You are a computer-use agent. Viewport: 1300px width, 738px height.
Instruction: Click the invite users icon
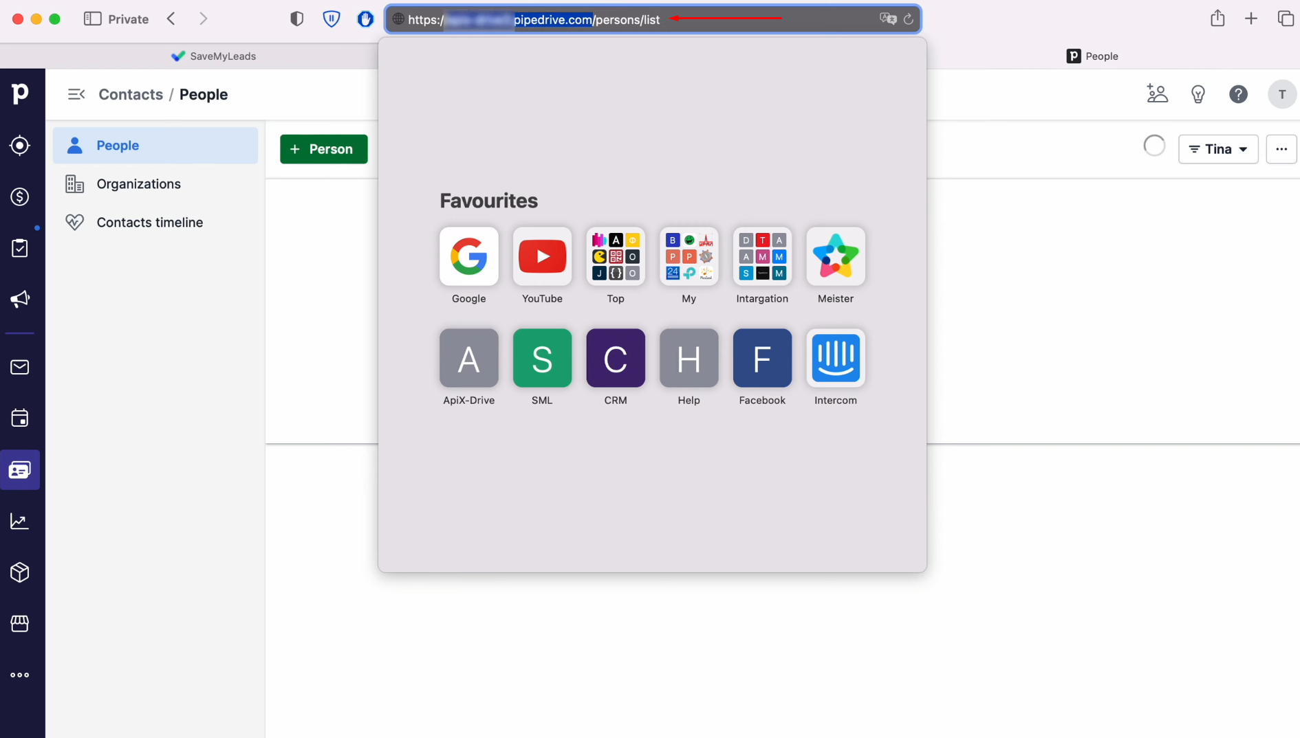pyautogui.click(x=1158, y=94)
